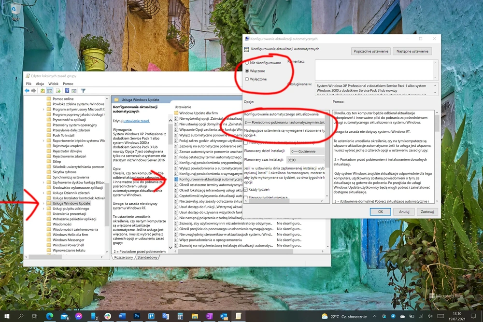This screenshot has height=322, width=483.
Task: Select the 'Wyłączone' radio button
Action: point(247,79)
